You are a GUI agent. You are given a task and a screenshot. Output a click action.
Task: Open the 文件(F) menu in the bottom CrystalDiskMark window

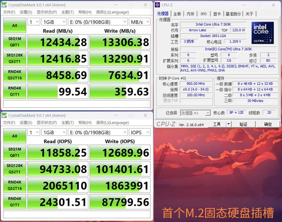pyautogui.click(x=9, y=123)
